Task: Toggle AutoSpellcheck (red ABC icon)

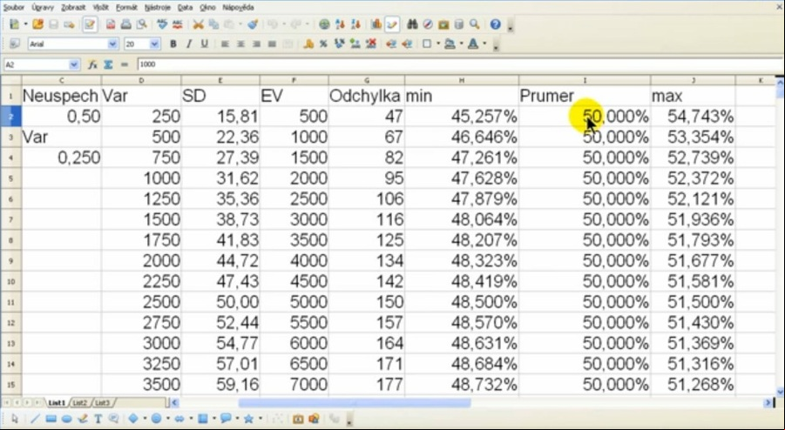Action: pos(177,24)
